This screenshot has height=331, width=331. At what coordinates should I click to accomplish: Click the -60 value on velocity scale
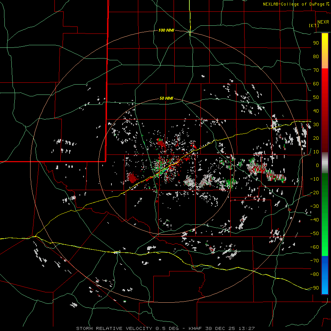click(x=314, y=247)
